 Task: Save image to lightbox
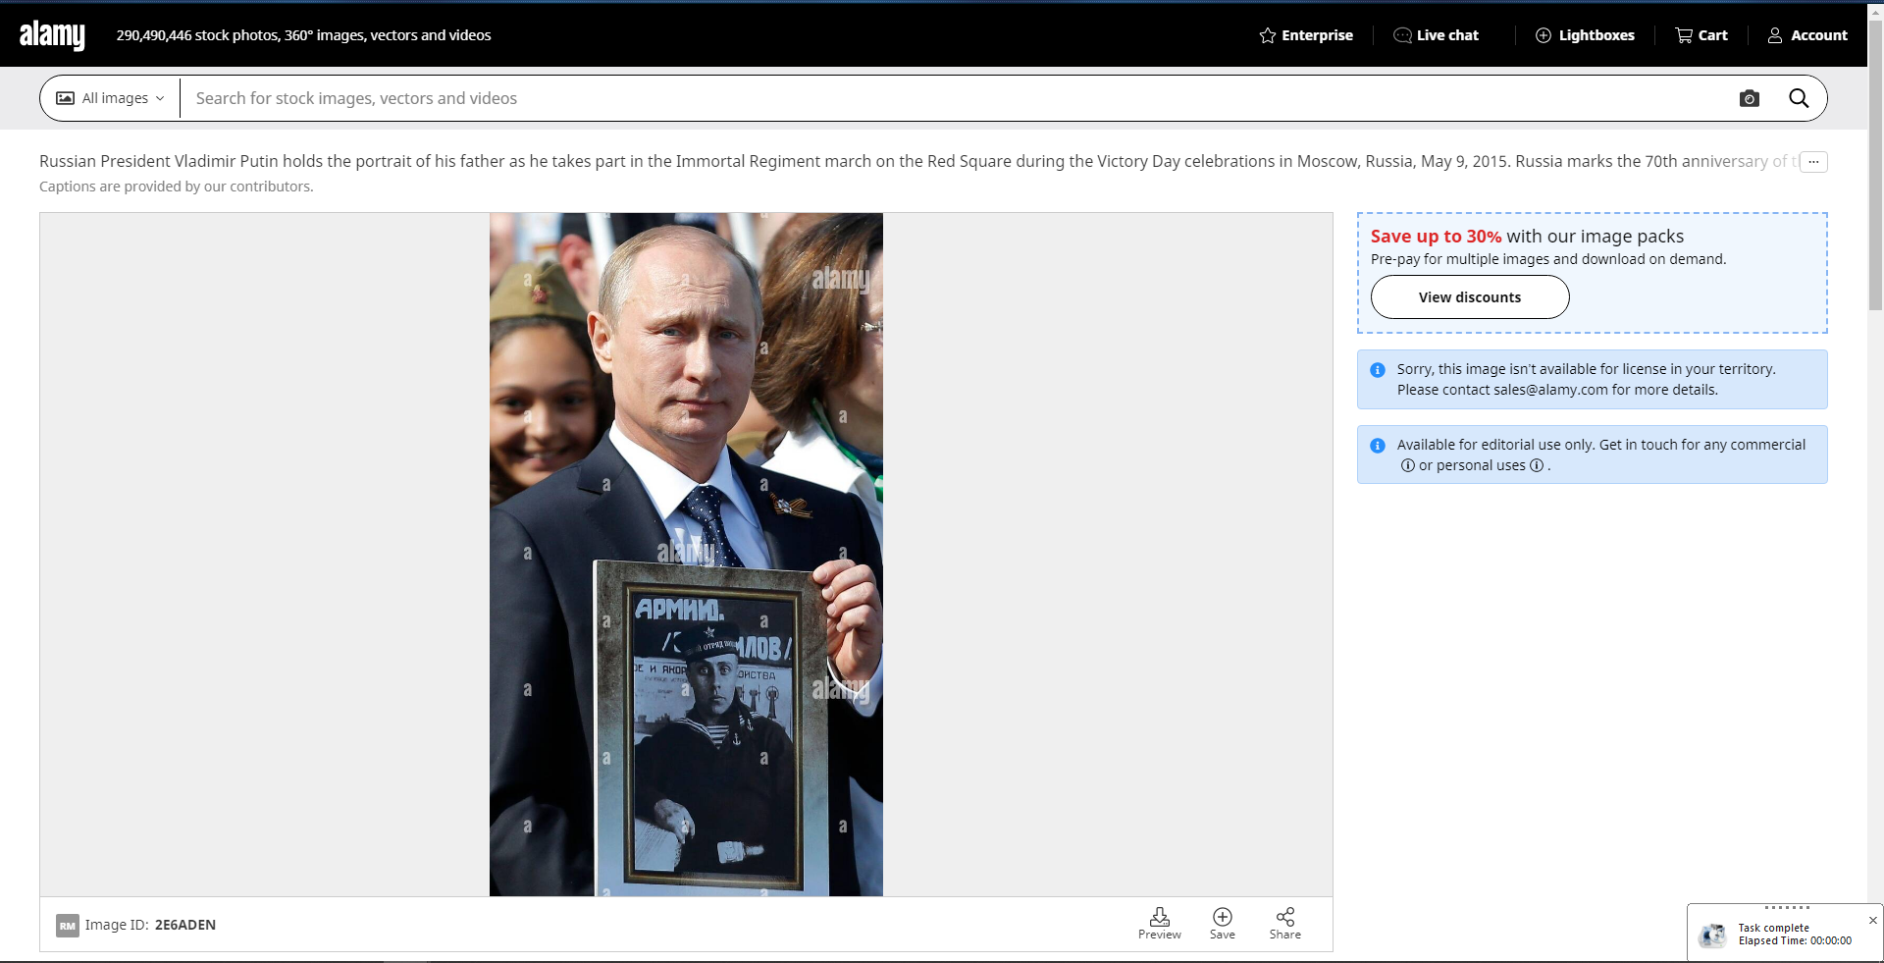(x=1223, y=923)
